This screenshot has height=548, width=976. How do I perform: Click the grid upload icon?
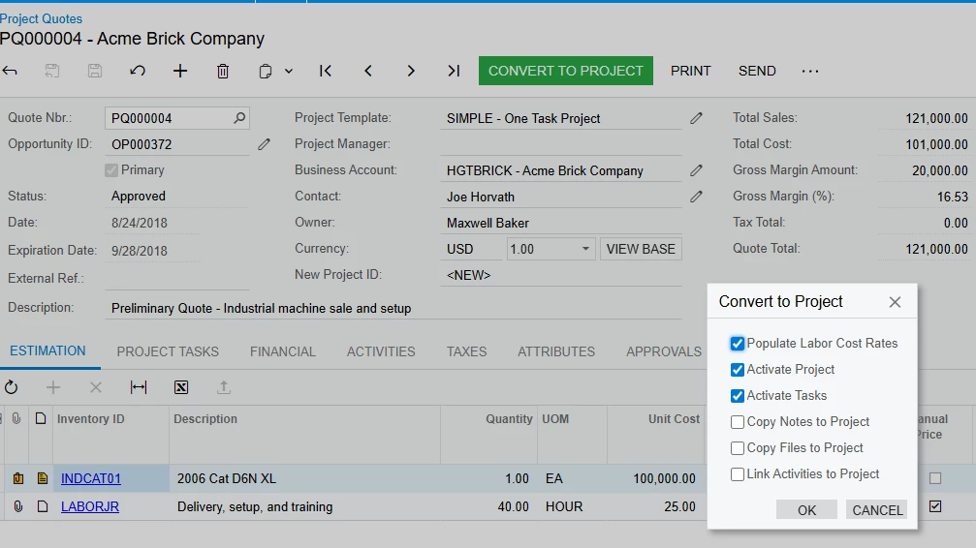pyautogui.click(x=224, y=387)
